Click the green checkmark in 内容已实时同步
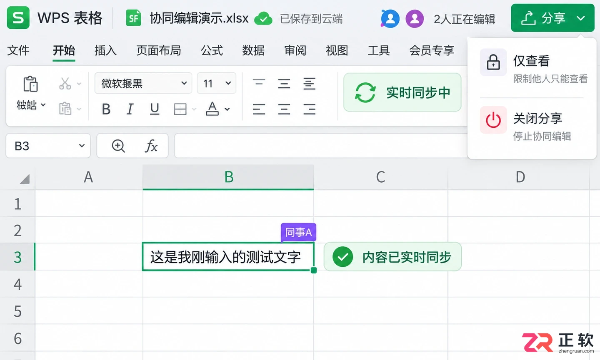 [343, 257]
